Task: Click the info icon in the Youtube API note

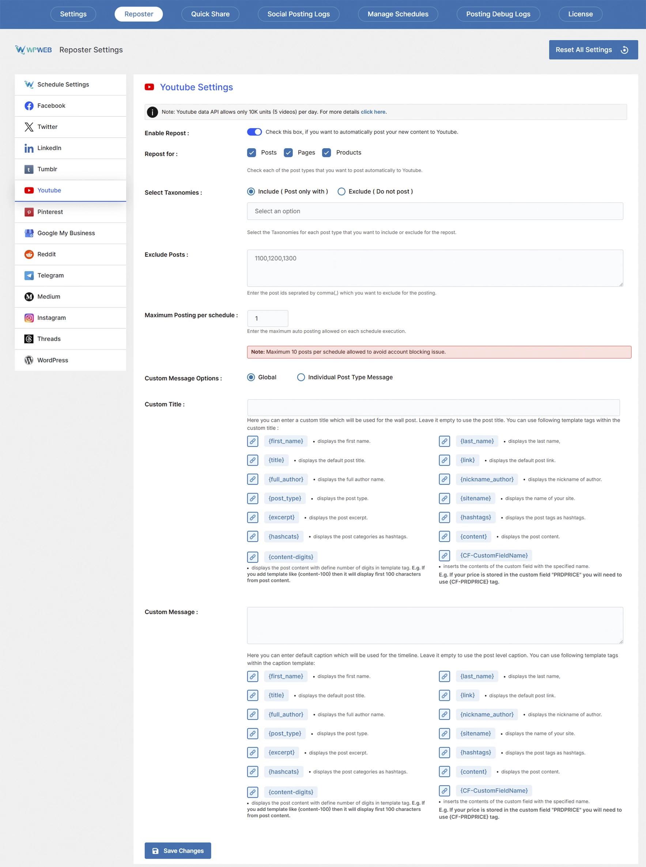Action: coord(152,112)
